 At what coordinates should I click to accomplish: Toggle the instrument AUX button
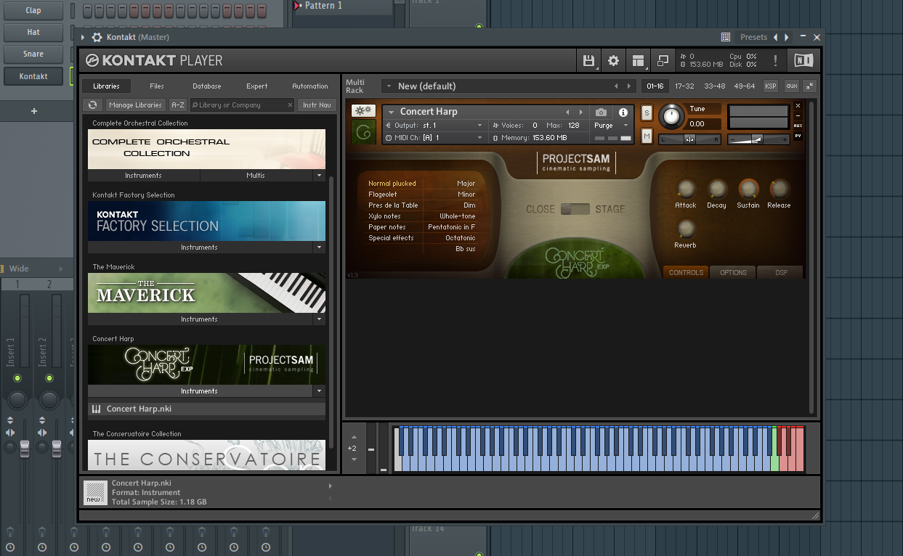(x=798, y=126)
